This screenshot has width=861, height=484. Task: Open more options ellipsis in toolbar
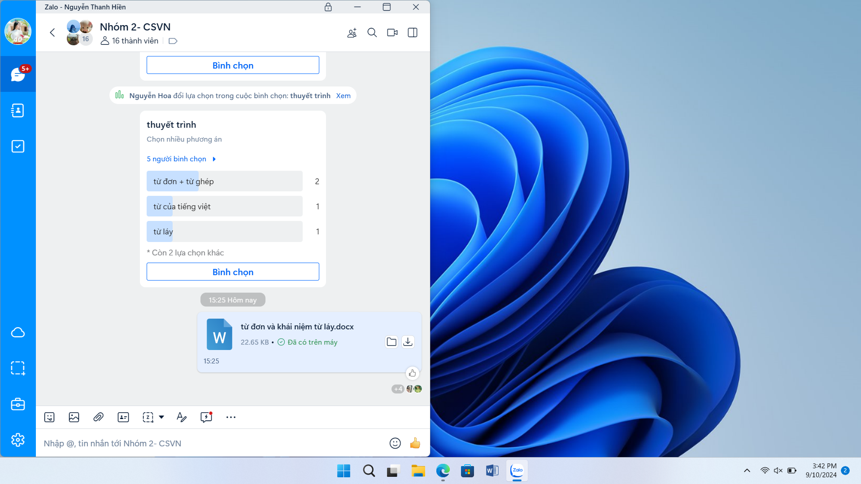(x=230, y=417)
